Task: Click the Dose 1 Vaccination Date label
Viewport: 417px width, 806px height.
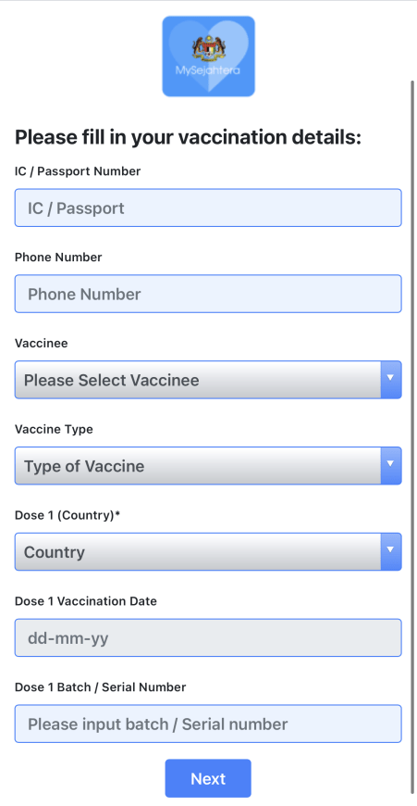Action: (x=86, y=600)
